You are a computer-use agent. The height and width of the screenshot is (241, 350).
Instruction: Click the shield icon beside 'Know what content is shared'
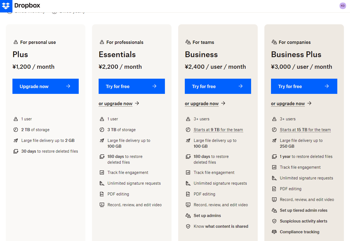[188, 226]
